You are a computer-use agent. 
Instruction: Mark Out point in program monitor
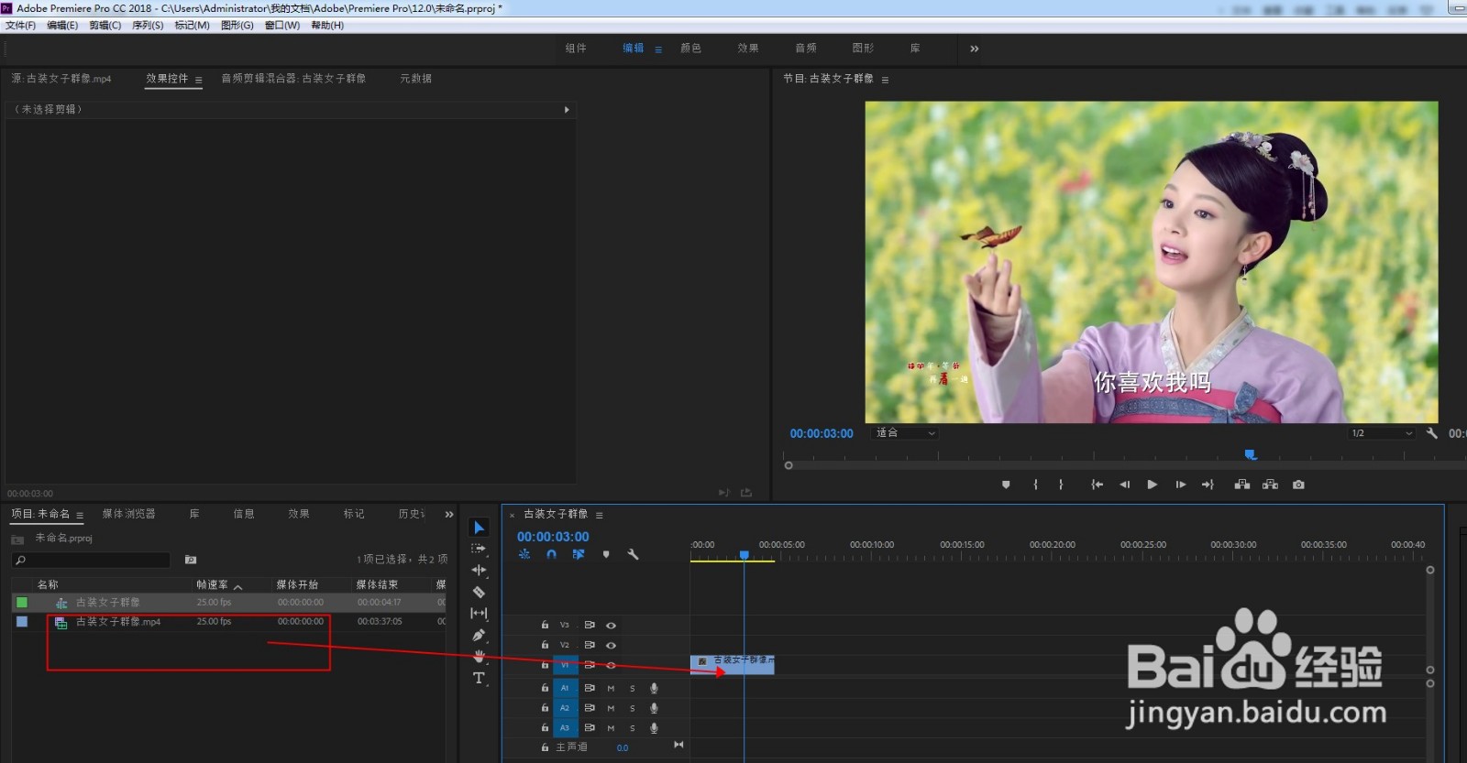pos(1061,485)
